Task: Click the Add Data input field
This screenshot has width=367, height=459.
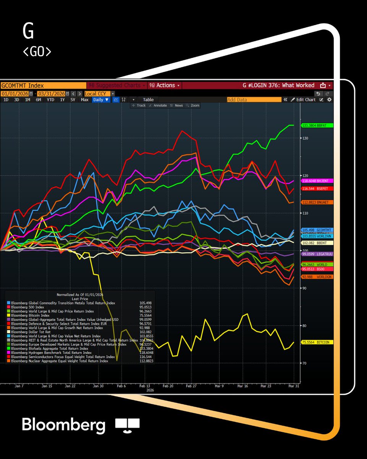Action: point(254,99)
